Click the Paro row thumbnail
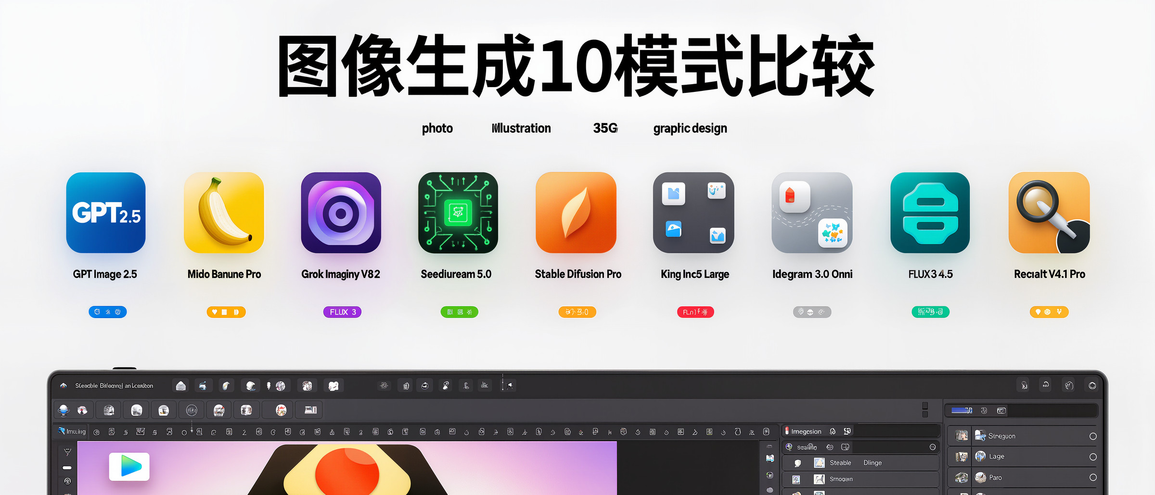This screenshot has height=495, width=1155. [x=962, y=478]
